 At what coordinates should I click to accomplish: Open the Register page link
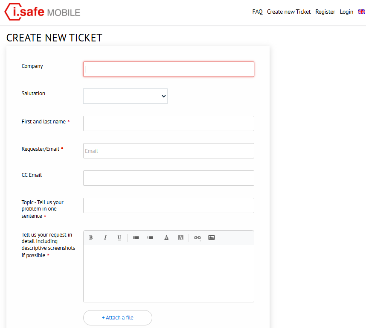pyautogui.click(x=325, y=12)
